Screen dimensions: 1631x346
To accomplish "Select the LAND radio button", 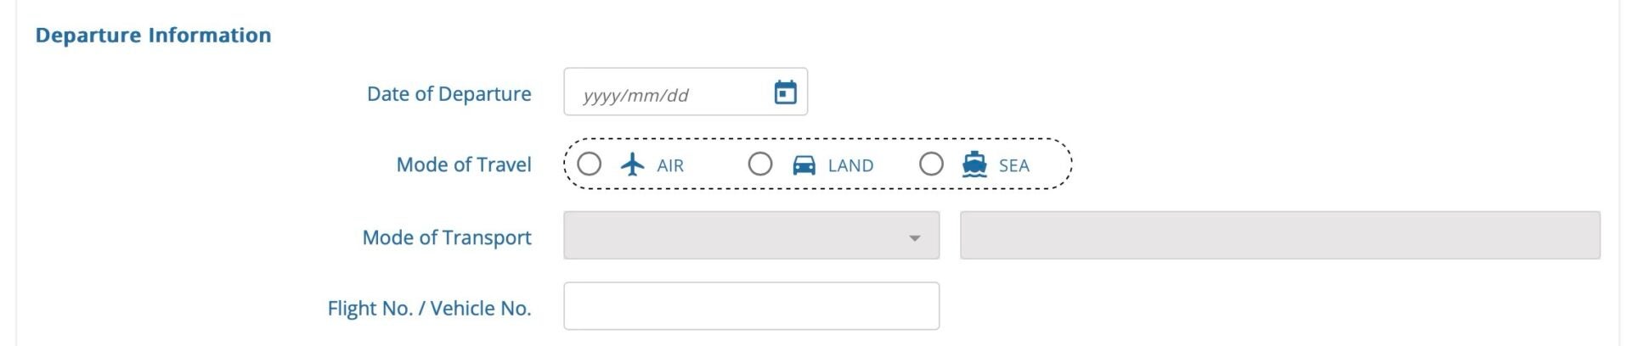I will 760,164.
